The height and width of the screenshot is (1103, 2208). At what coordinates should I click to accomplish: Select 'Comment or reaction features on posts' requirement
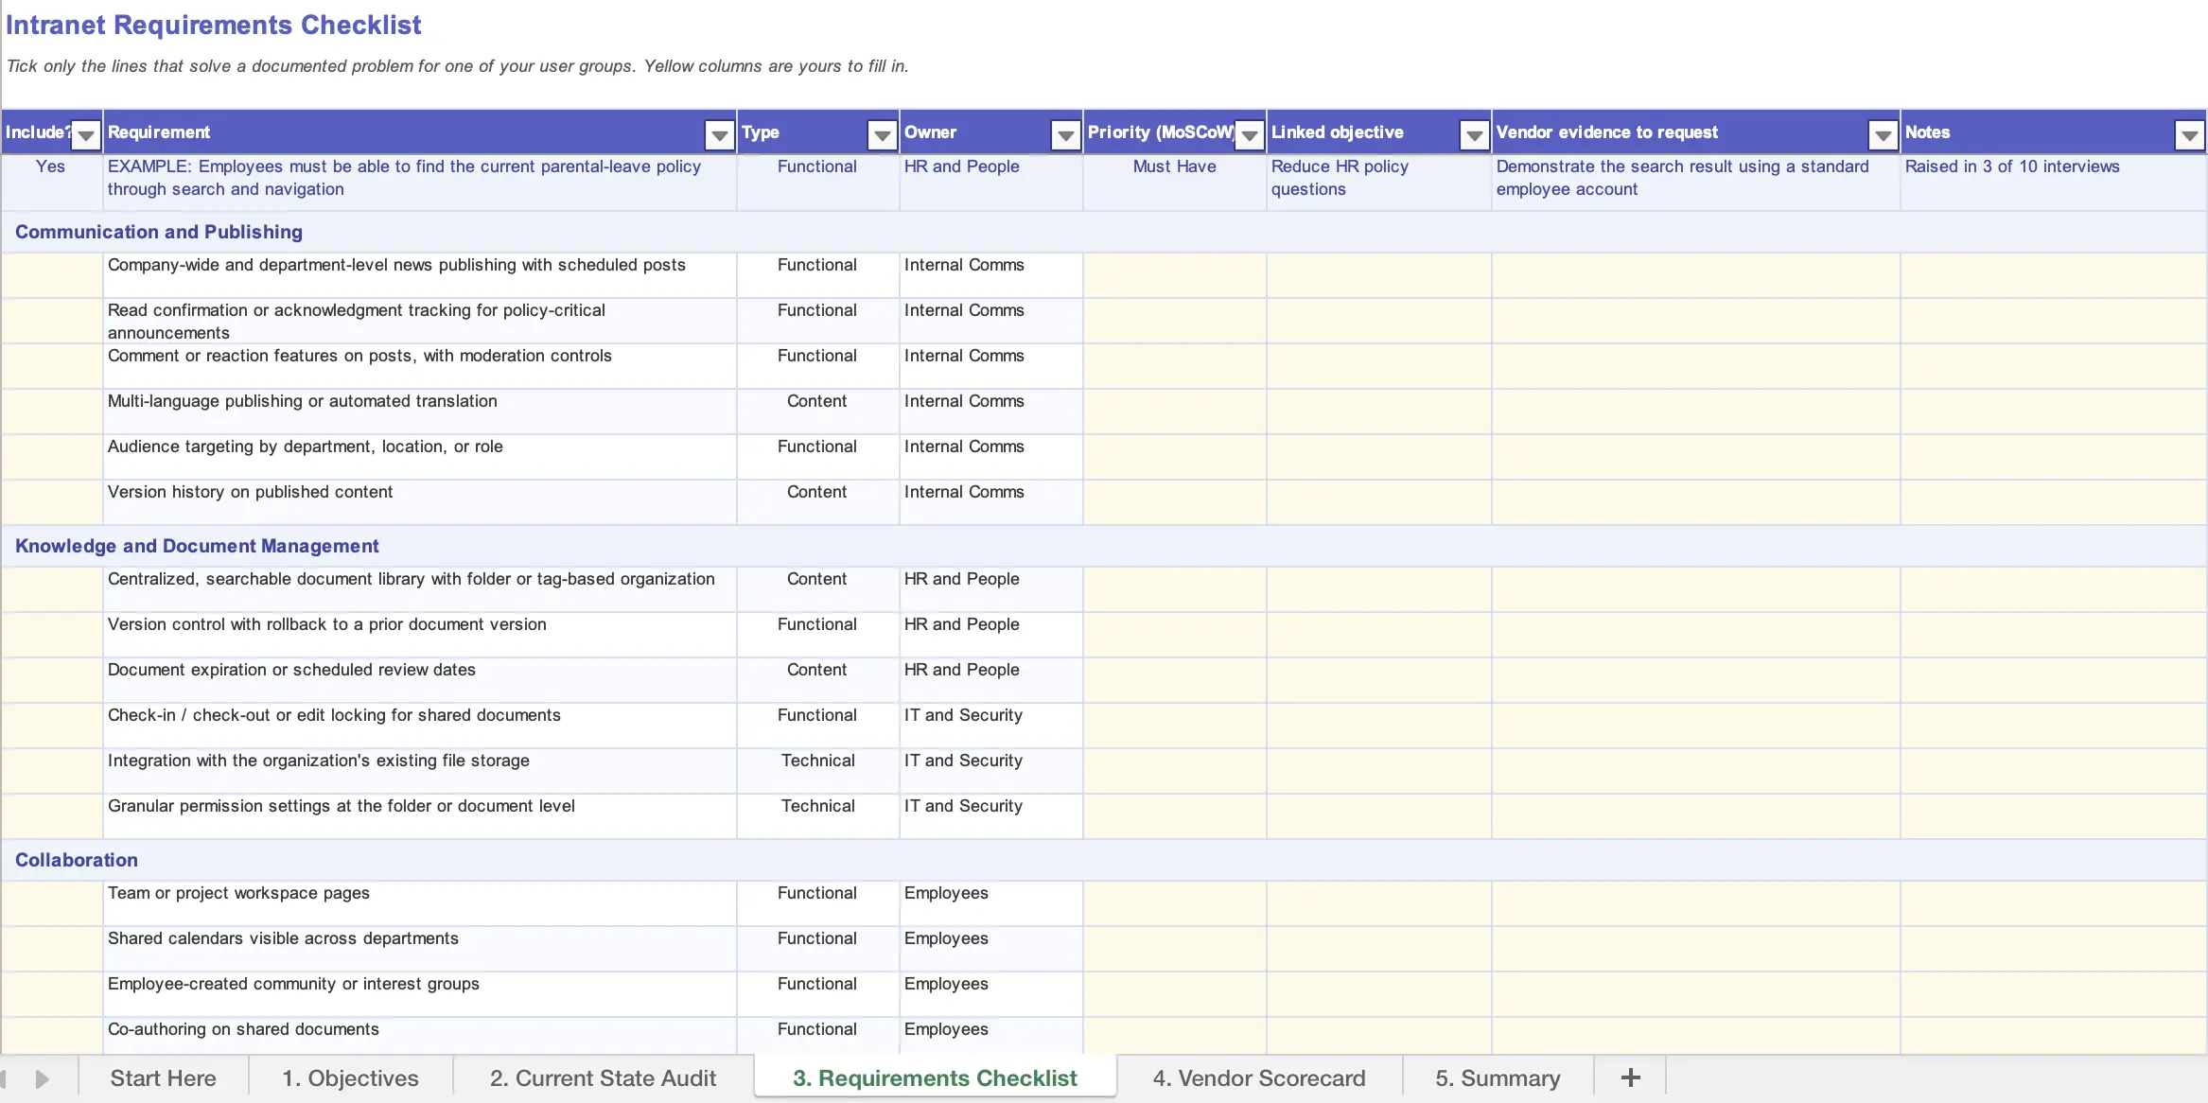419,366
